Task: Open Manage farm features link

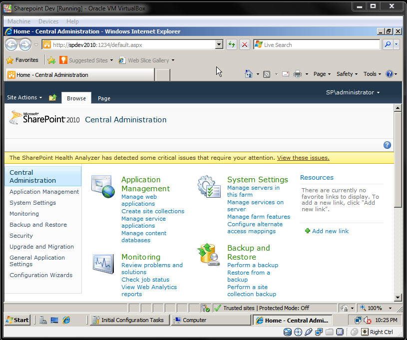Action: [x=259, y=217]
